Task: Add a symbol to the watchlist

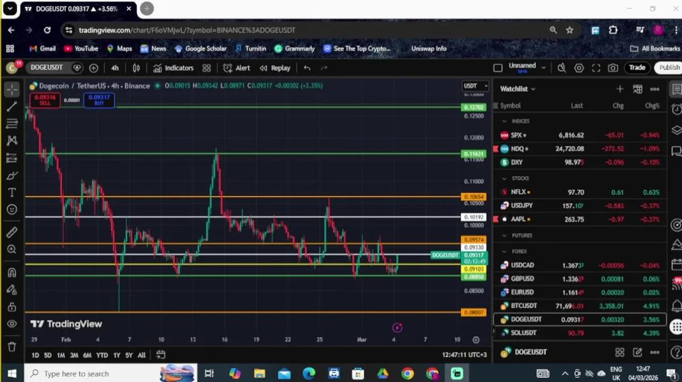Action: tap(620, 89)
